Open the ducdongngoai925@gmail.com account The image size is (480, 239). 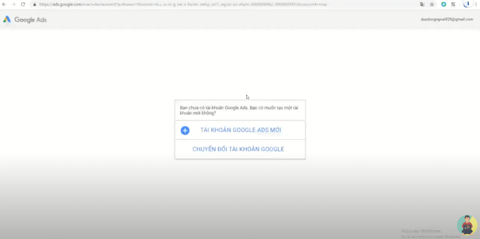click(447, 19)
